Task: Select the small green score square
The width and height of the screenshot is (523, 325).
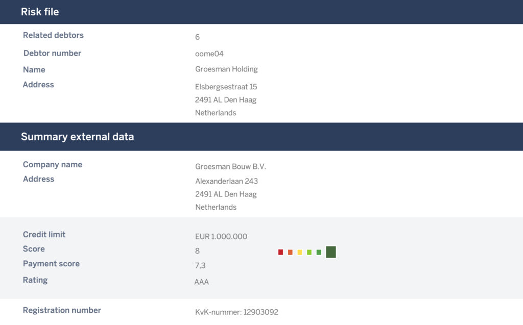Action: point(319,252)
